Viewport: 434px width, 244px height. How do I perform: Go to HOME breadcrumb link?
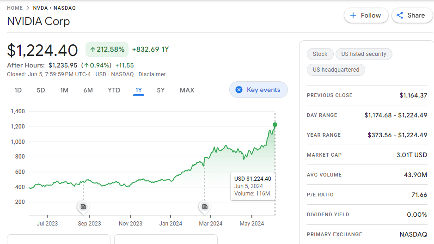click(15, 8)
